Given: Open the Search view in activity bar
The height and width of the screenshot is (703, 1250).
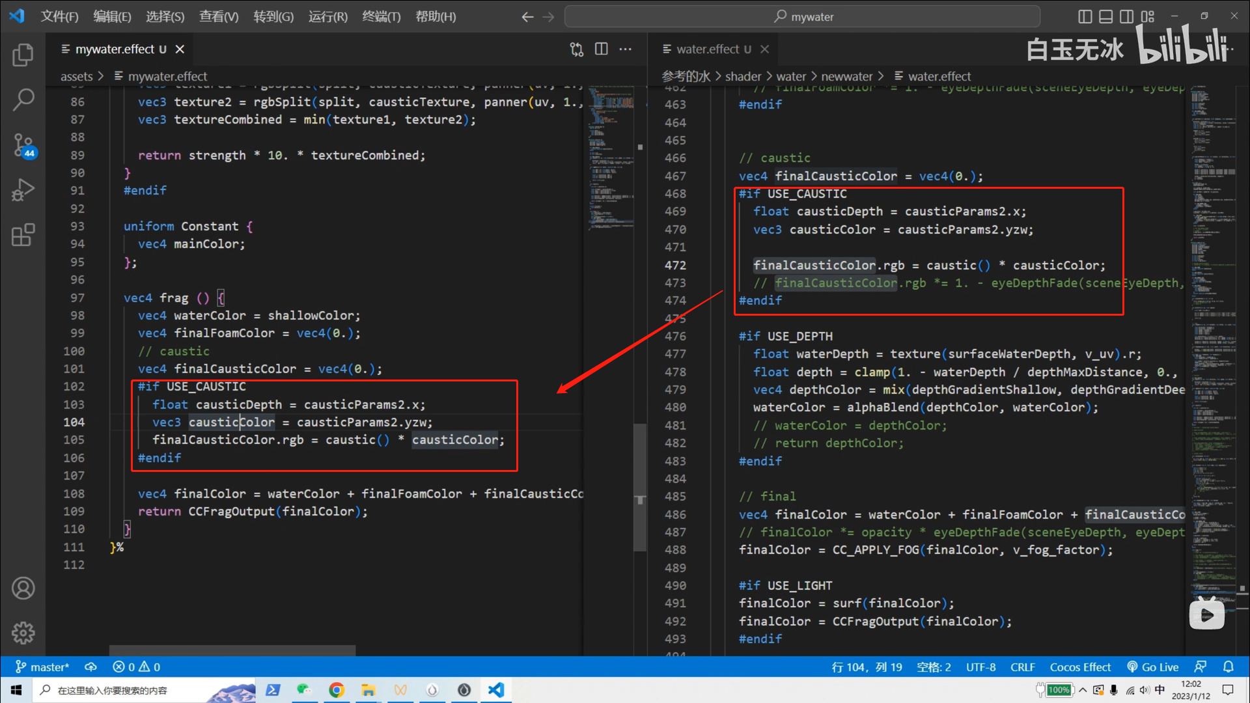Looking at the screenshot, I should 23,100.
